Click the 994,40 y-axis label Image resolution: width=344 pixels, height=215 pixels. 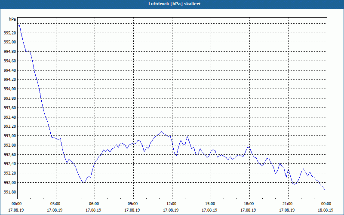10,71
